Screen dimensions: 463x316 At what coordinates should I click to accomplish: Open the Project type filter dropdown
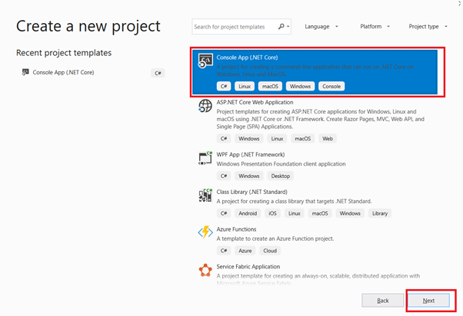click(x=428, y=27)
